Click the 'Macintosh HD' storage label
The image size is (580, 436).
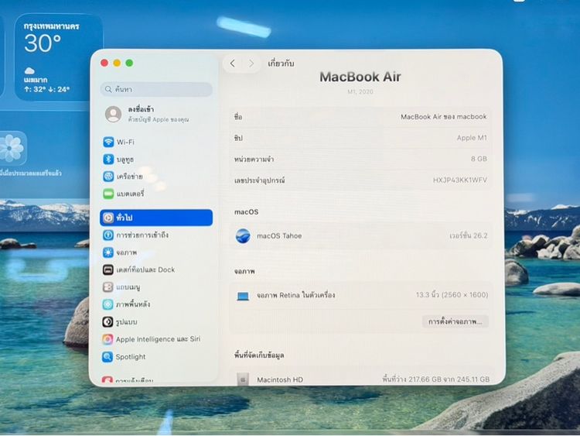tap(280, 379)
